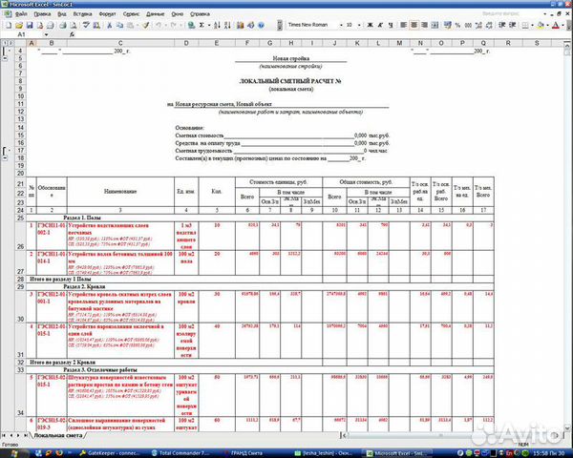The width and height of the screenshot is (573, 458).
Task: Apply the red font color A
Action: coord(556,25)
